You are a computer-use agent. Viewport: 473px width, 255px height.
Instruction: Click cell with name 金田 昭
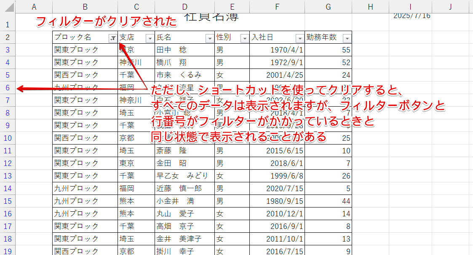[x=184, y=163]
